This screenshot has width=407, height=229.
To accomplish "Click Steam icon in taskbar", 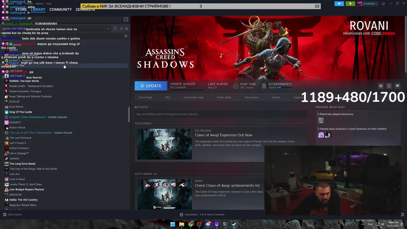I will point(234,224).
